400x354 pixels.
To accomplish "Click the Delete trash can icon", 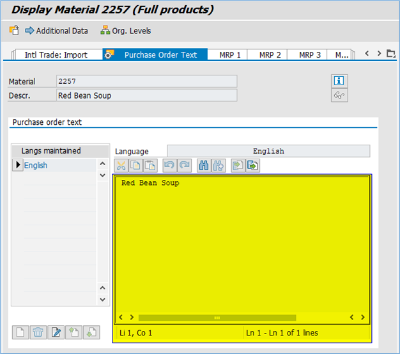I will pyautogui.click(x=38, y=332).
